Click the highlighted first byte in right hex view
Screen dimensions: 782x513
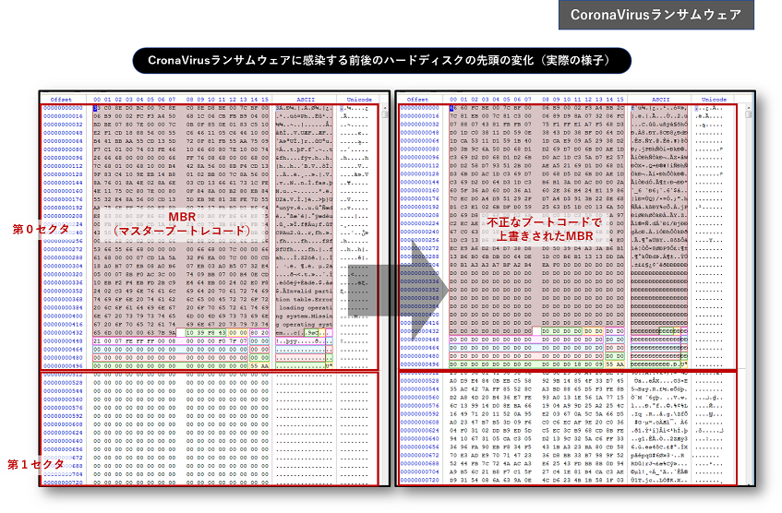click(451, 108)
